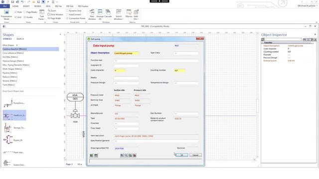Click the Save icon in quick access toolbar

12,2
